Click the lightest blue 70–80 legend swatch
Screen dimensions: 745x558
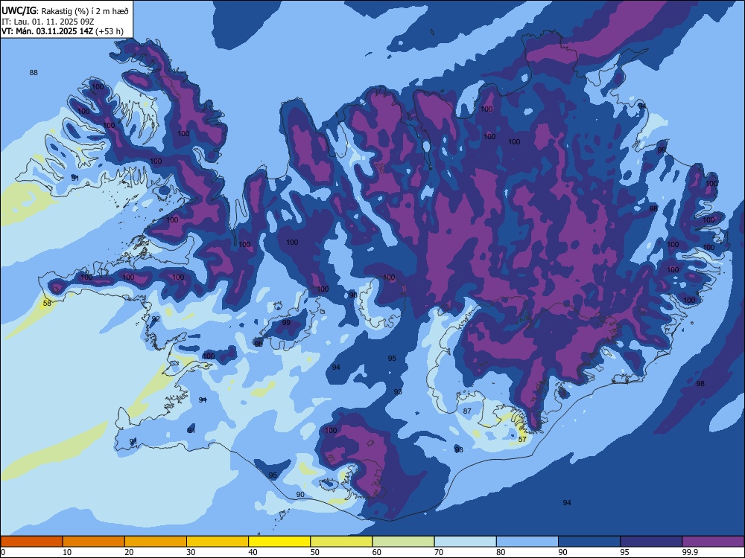[x=466, y=542]
